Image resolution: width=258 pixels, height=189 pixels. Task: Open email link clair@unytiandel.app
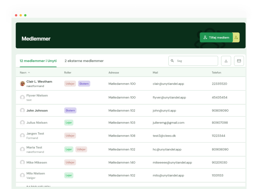click(x=168, y=84)
